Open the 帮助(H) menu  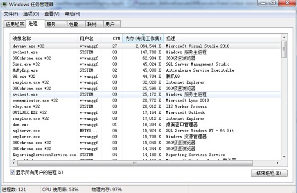(72, 14)
